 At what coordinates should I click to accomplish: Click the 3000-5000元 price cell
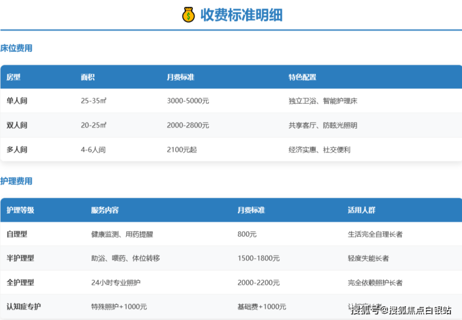pyautogui.click(x=188, y=101)
